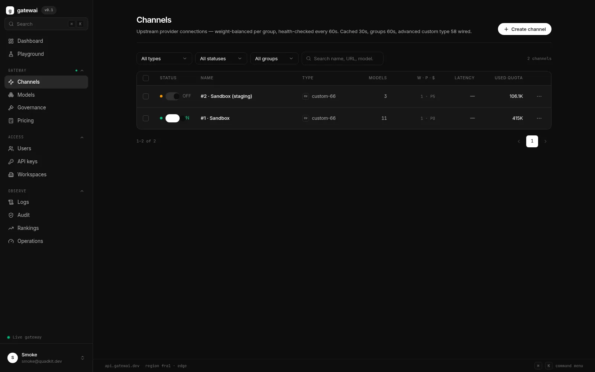Image resolution: width=595 pixels, height=372 pixels.
Task: Click custom type icon in Sandbox (staging) row
Action: point(306,96)
